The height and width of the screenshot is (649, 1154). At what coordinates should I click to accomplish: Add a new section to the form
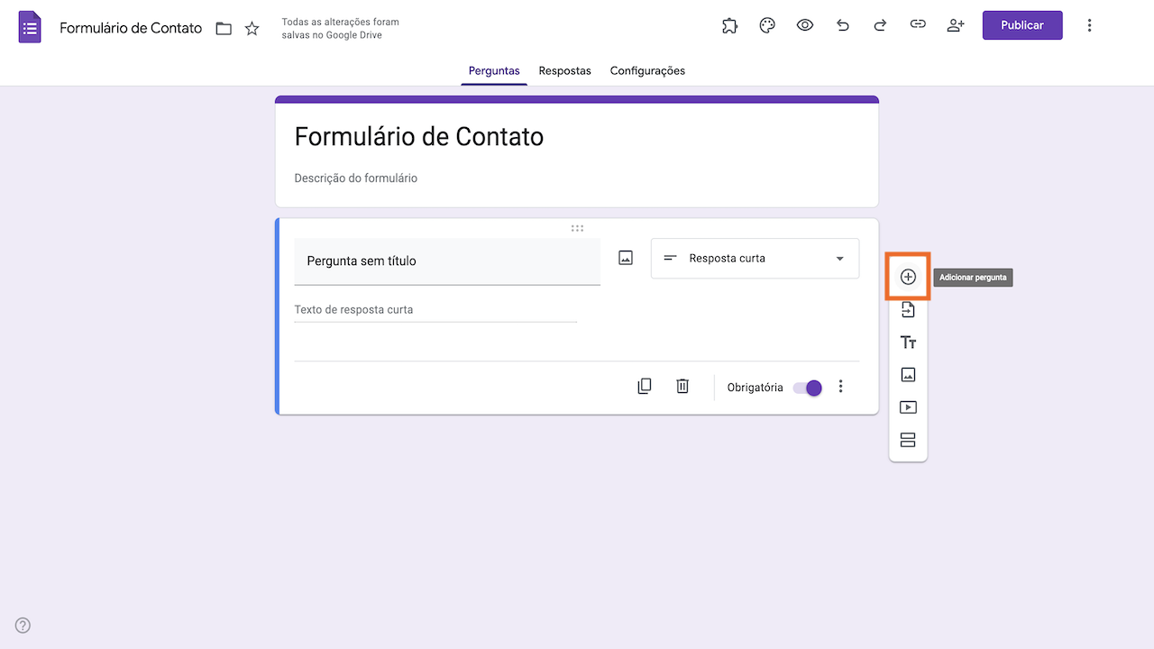point(908,440)
